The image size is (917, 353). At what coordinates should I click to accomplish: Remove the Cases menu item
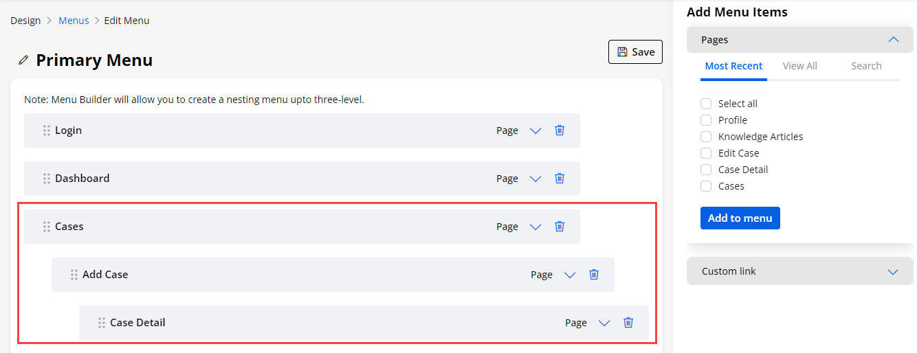(560, 227)
